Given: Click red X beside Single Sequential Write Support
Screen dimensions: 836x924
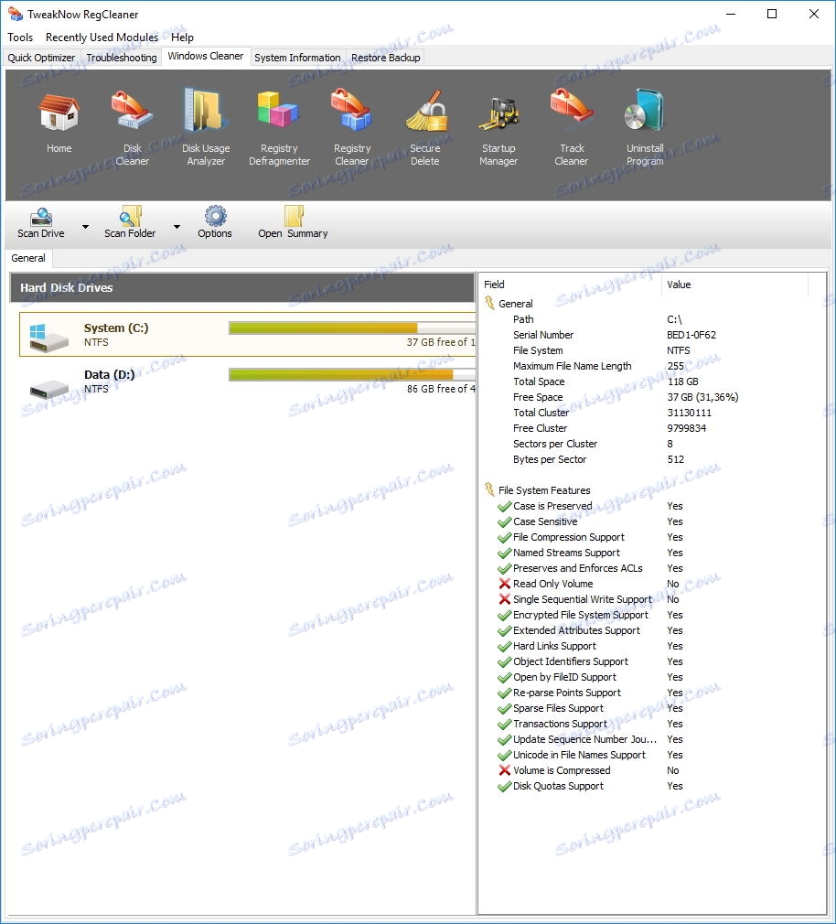Looking at the screenshot, I should pyautogui.click(x=504, y=599).
